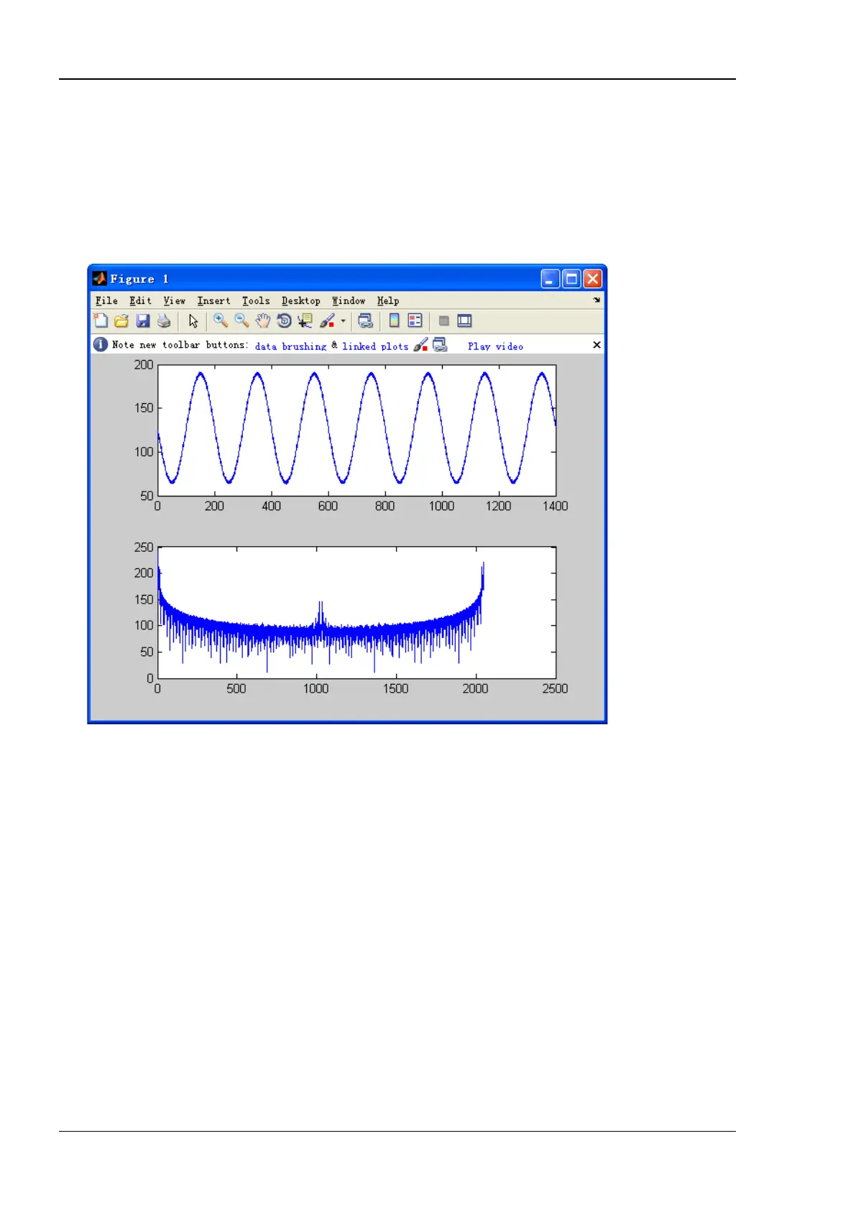Click inside the upper sine wave plot
The width and height of the screenshot is (856, 1210).
[356, 430]
